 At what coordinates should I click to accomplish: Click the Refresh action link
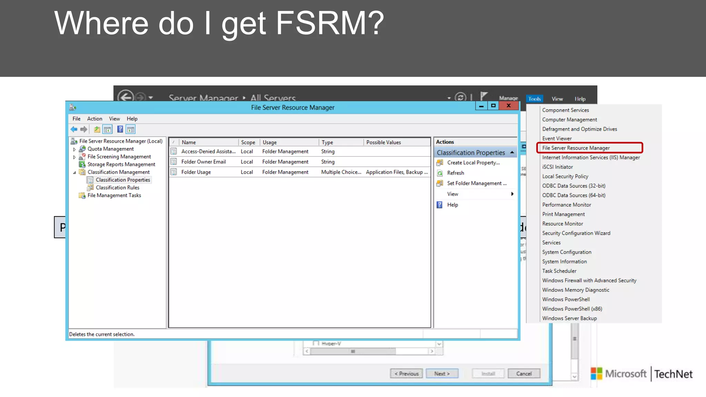[455, 173]
